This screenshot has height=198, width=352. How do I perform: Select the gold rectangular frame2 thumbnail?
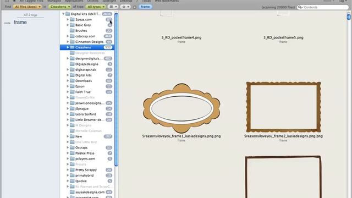[x=283, y=107]
